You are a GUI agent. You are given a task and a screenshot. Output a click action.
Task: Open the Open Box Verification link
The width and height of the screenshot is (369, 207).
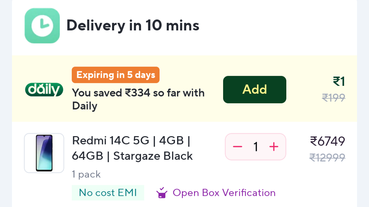pyautogui.click(x=224, y=193)
